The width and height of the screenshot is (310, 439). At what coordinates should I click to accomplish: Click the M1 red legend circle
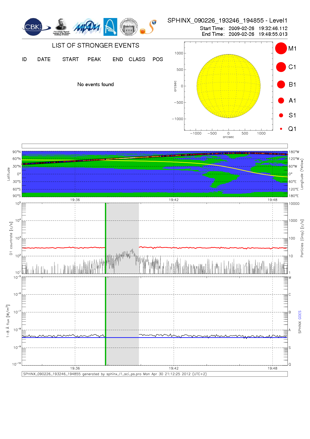pos(281,48)
